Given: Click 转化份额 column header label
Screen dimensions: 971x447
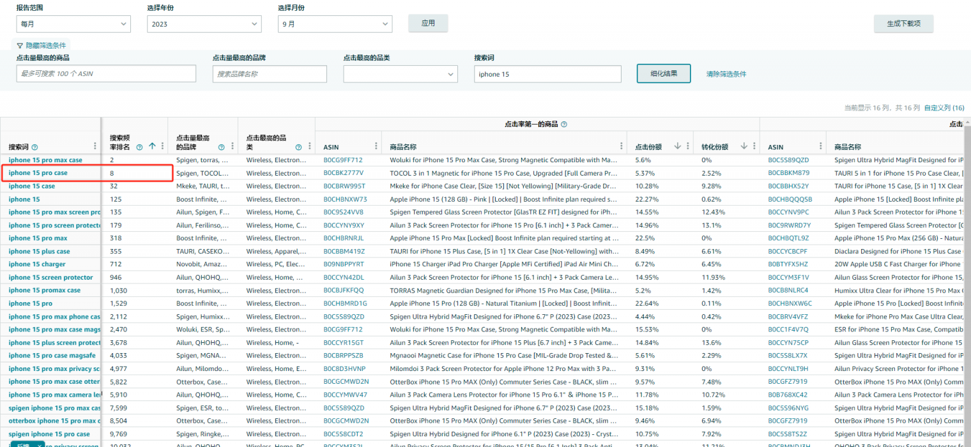Looking at the screenshot, I should click(x=715, y=147).
